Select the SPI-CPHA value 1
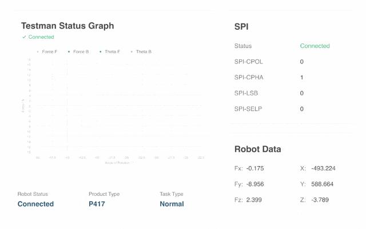The height and width of the screenshot is (229, 366). (x=302, y=77)
